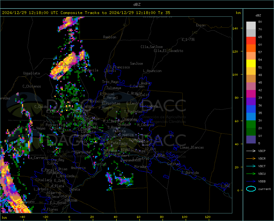The image size is (274, 221).
Task: Click the Uspallata label on map
Action: pyautogui.click(x=31, y=73)
